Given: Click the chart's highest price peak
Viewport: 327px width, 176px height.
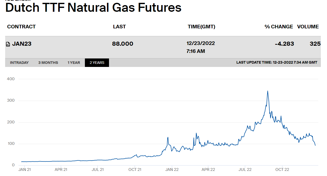Looking at the screenshot, I should click(267, 91).
